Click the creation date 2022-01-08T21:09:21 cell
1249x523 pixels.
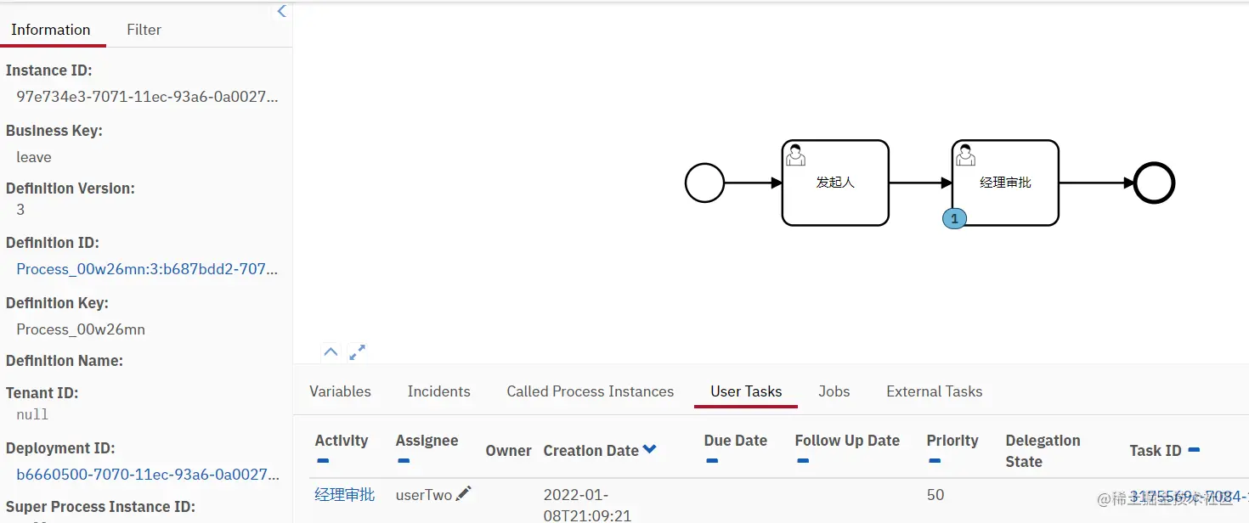point(586,504)
